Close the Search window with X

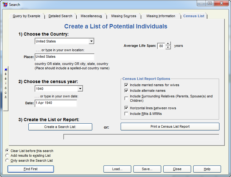221,3
